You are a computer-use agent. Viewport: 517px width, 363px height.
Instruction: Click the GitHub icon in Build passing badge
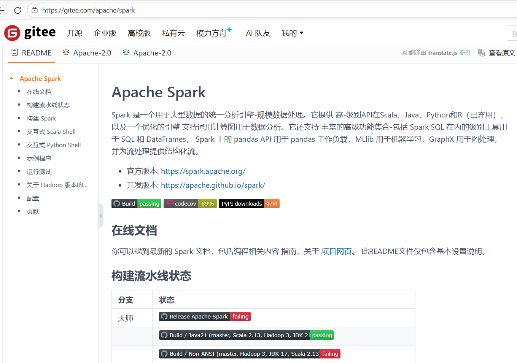click(117, 204)
